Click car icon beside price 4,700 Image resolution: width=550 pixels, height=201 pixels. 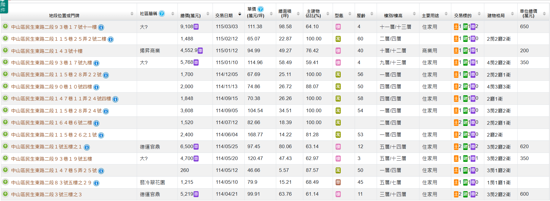[196, 159]
